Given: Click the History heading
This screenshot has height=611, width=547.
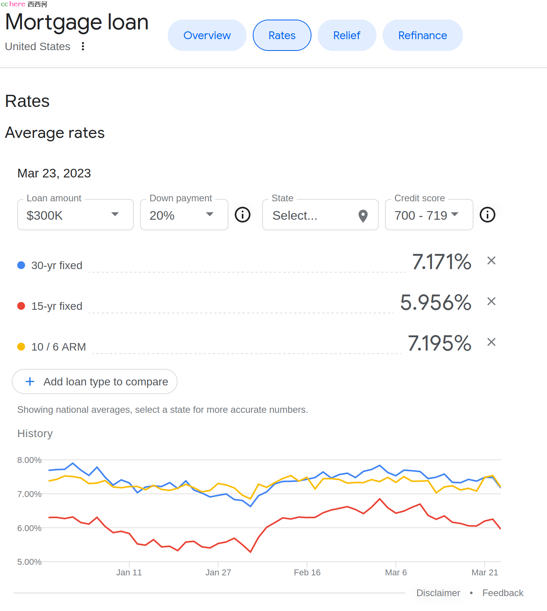Looking at the screenshot, I should click(x=35, y=434).
